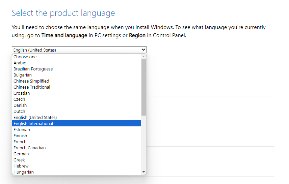Screen dimensions: 289x184
Task: Select Finnish language option
Action: (77, 136)
